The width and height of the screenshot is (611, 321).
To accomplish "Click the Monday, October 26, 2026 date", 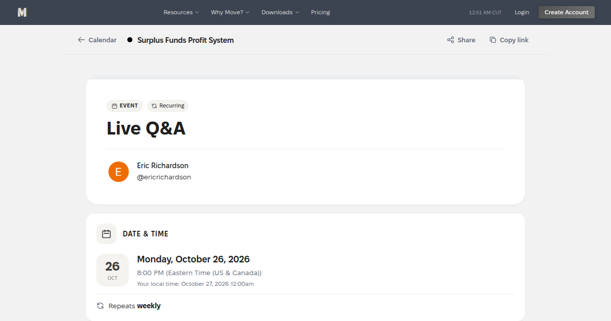I will click(x=193, y=259).
